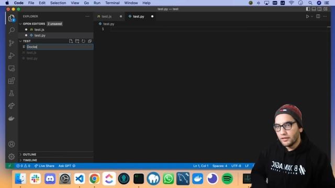The width and height of the screenshot is (335, 188).
Task: Open the Source Control view
Action: tap(12, 43)
